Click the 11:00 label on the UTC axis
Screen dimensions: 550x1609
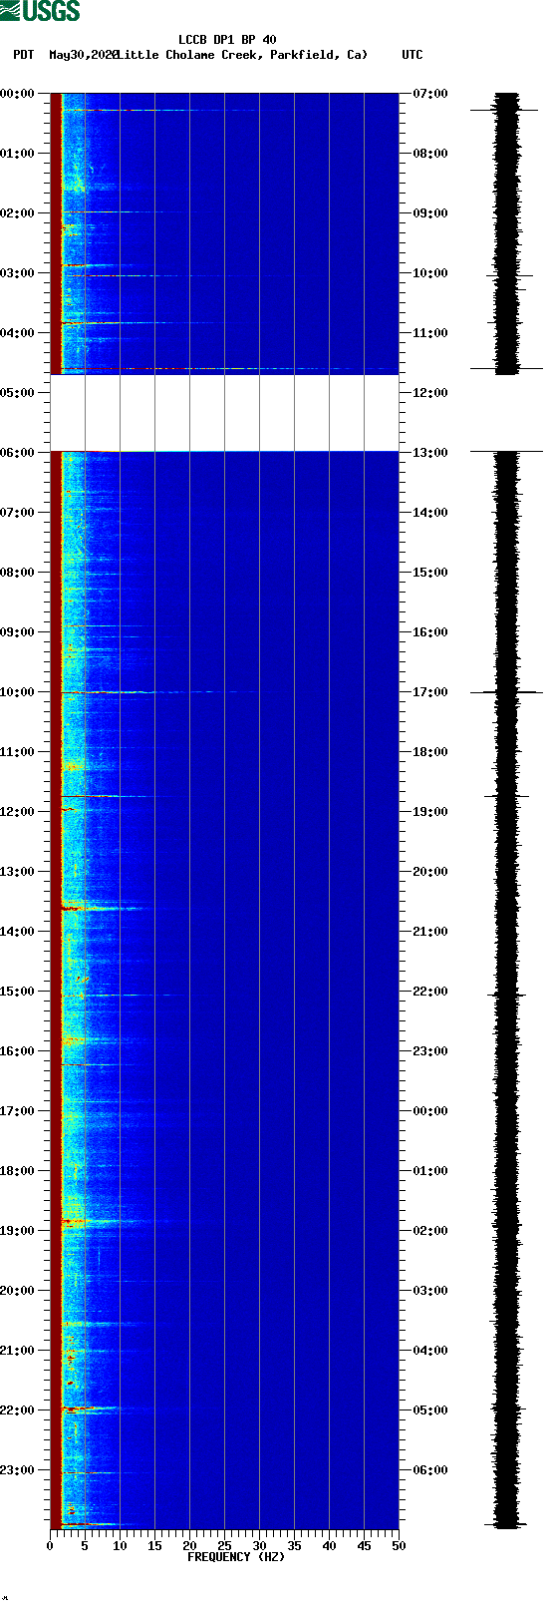pyautogui.click(x=430, y=333)
